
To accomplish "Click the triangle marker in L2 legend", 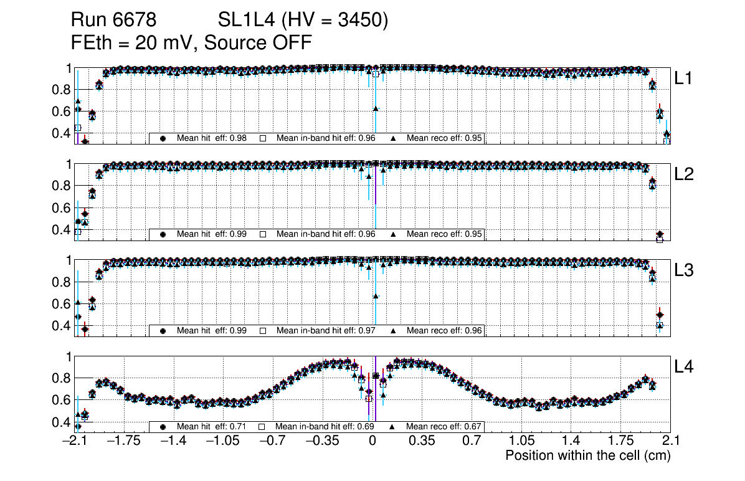I will 393,234.
